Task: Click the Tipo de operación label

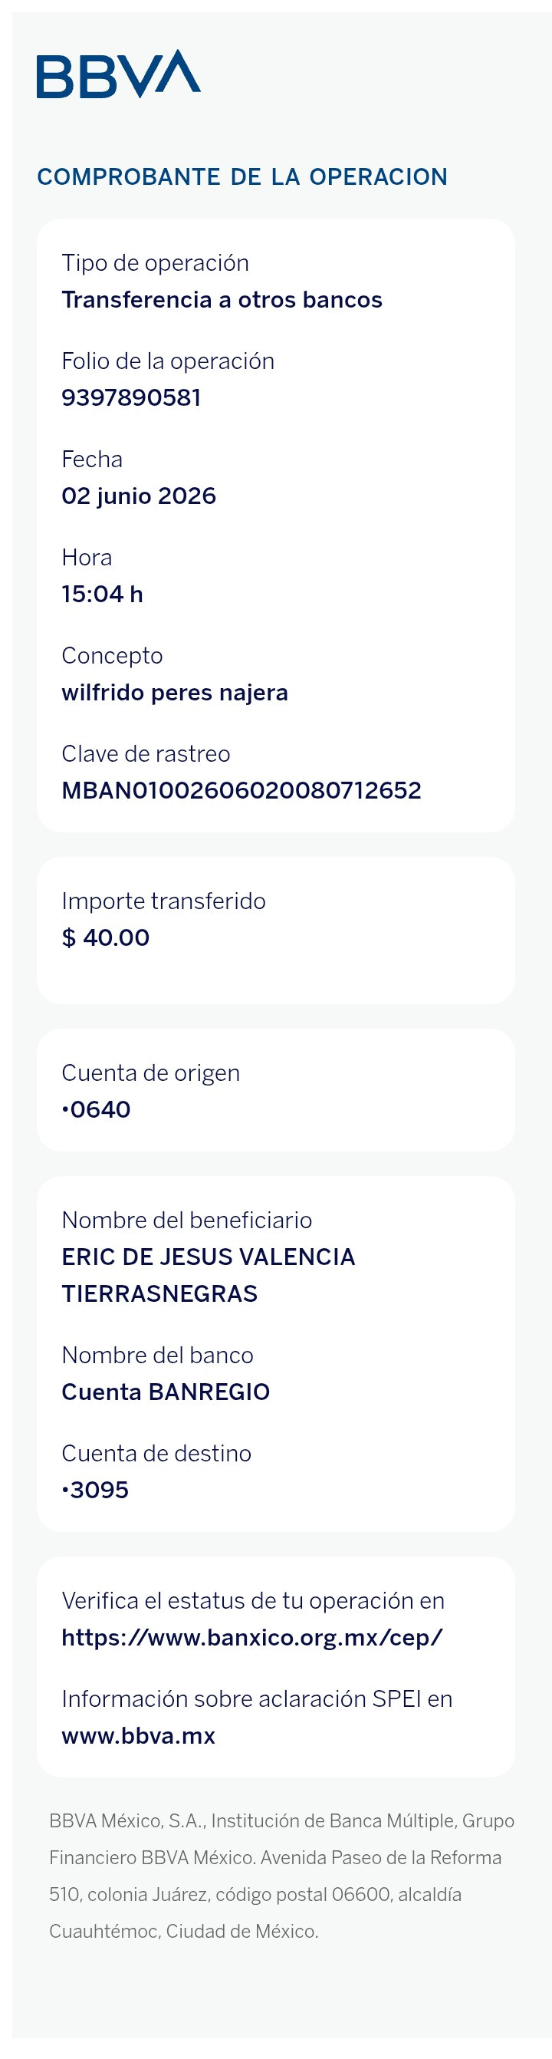Action: pyautogui.click(x=155, y=263)
